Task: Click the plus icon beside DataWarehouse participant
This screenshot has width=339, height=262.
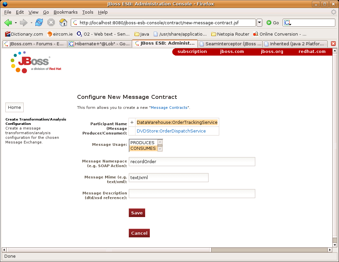Action: click(132, 122)
